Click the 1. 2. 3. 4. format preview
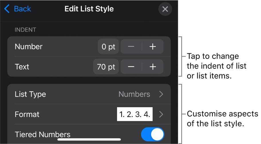 (x=135, y=114)
